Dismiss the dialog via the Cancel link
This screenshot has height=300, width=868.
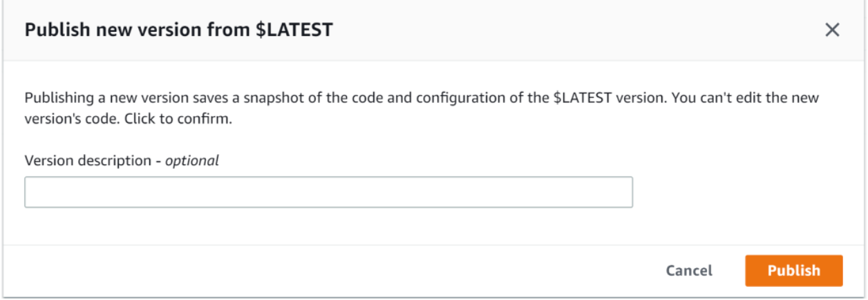[x=688, y=270]
